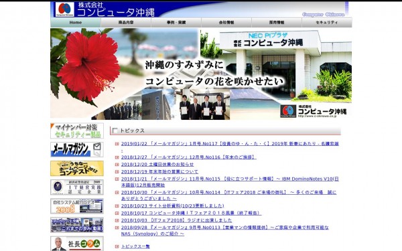Click the square icon beside トピックス heading
Image resolution: width=402 pixels, height=251 pixels.
click(x=115, y=131)
